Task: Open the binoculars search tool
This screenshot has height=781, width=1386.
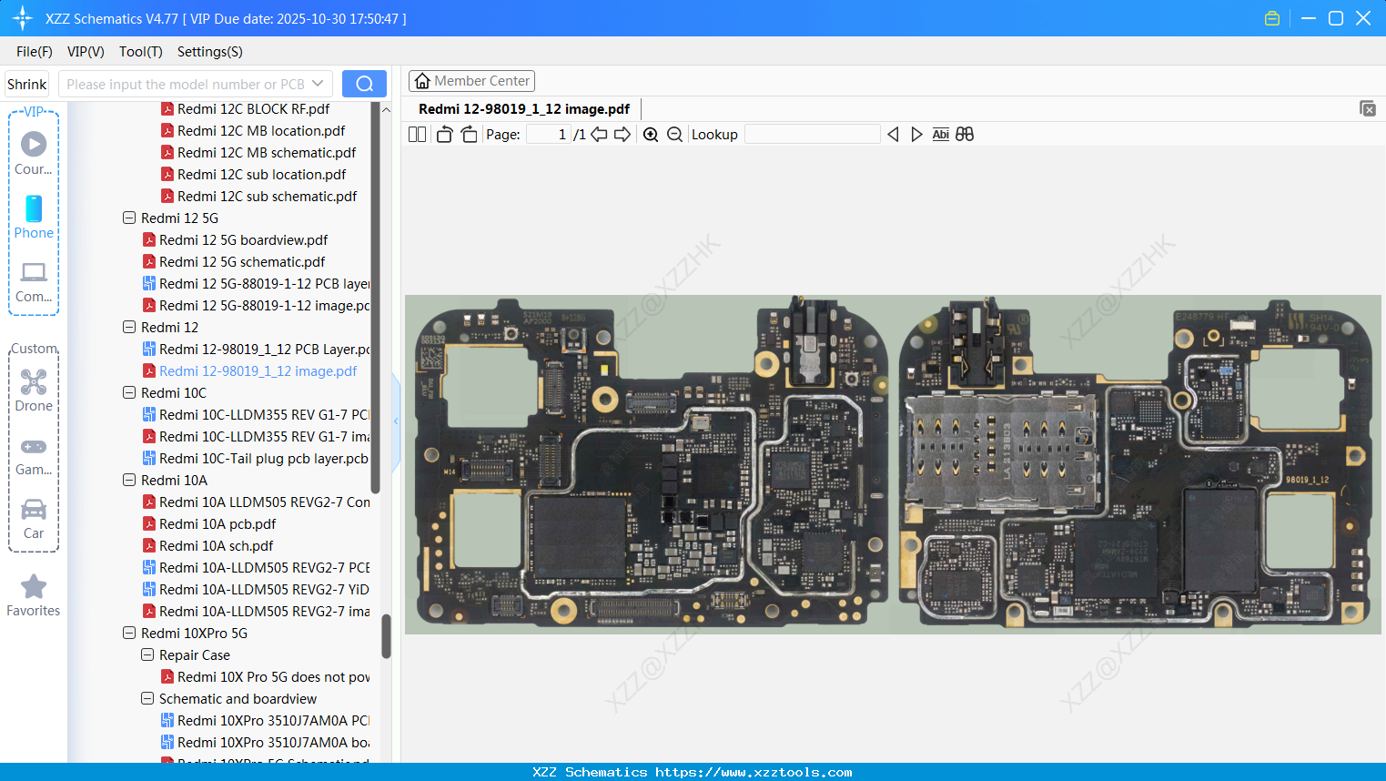Action: click(965, 134)
